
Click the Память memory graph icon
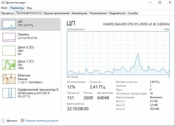point(9,37)
